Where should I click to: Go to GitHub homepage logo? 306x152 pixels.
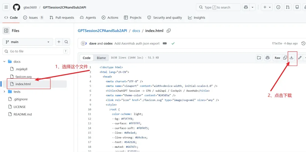pos(17,7)
